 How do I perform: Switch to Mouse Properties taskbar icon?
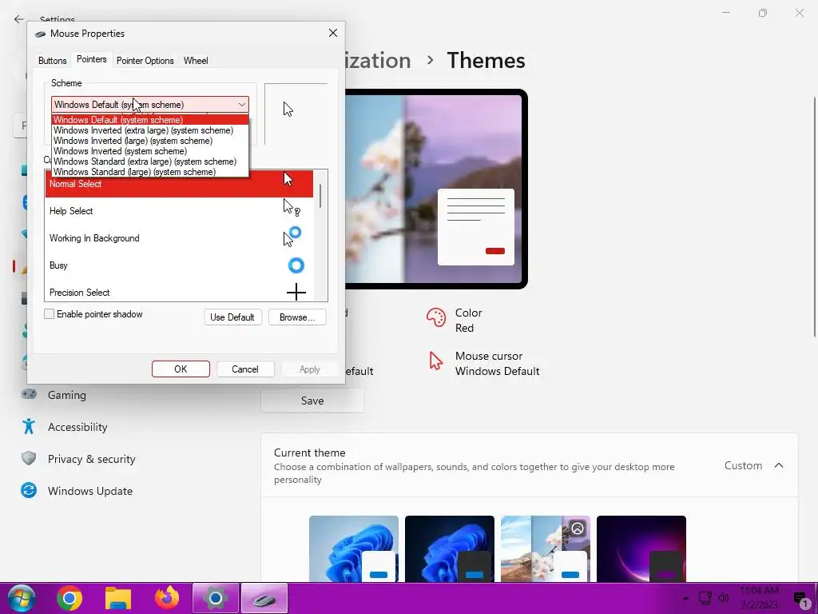[x=264, y=598]
